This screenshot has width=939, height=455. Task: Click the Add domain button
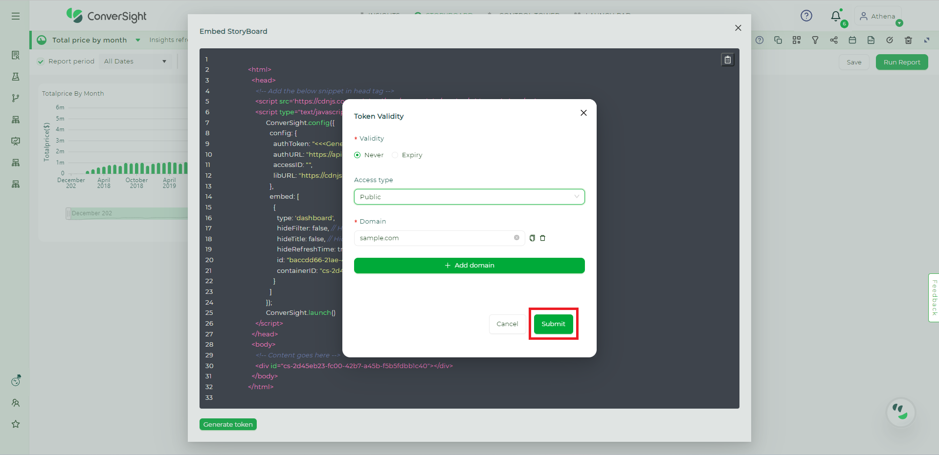coord(469,266)
